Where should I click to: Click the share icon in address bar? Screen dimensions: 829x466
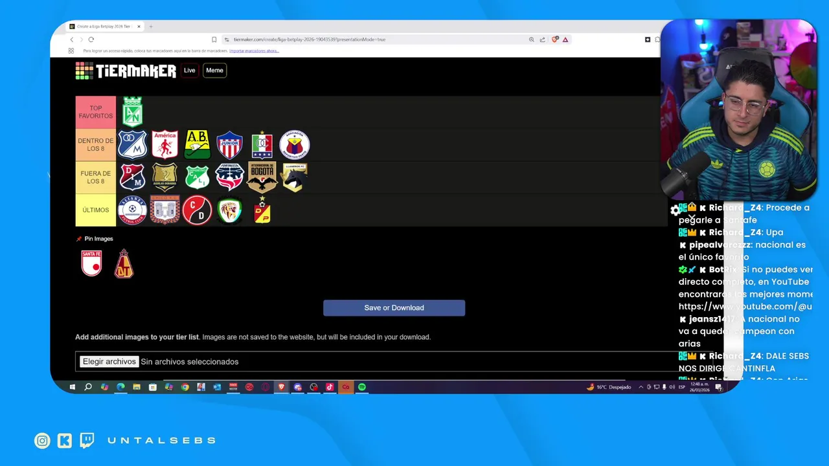click(x=543, y=39)
